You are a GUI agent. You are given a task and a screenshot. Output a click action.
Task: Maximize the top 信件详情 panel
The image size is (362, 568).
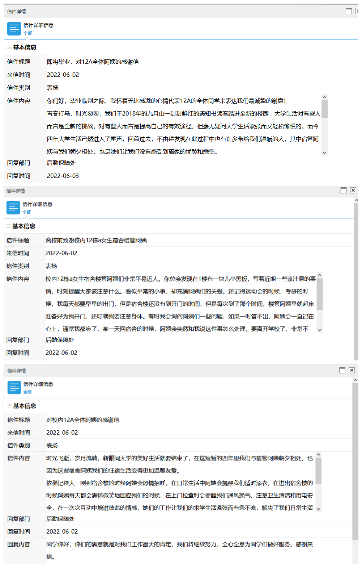[x=349, y=11]
